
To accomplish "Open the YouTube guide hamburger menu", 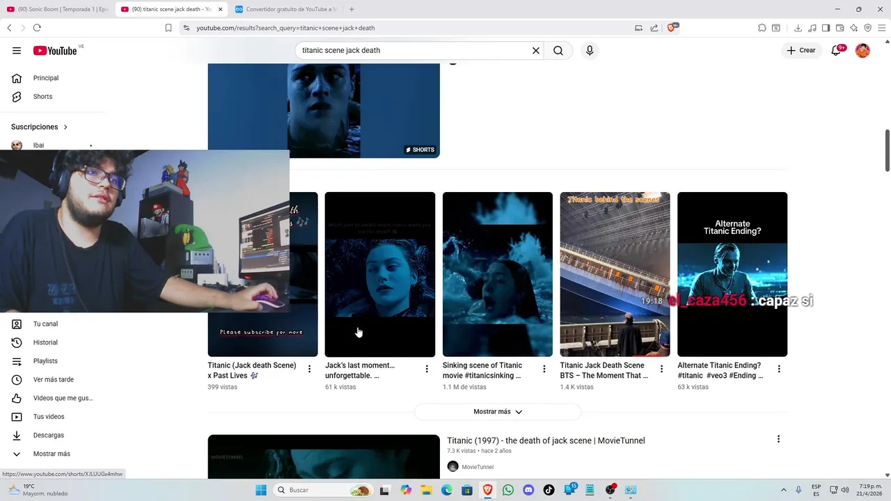I will (x=17, y=50).
